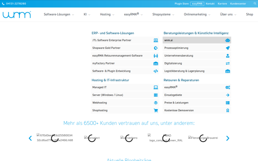The height and width of the screenshot is (161, 258).
Task: Open the Kontakt link
Action: tap(210, 3)
